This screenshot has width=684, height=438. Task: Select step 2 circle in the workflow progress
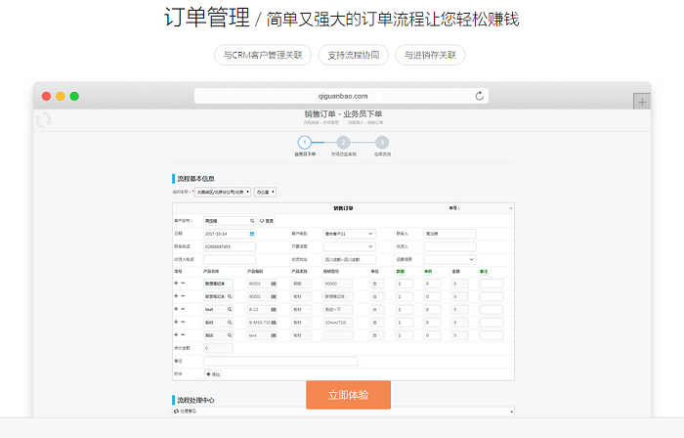tap(343, 142)
